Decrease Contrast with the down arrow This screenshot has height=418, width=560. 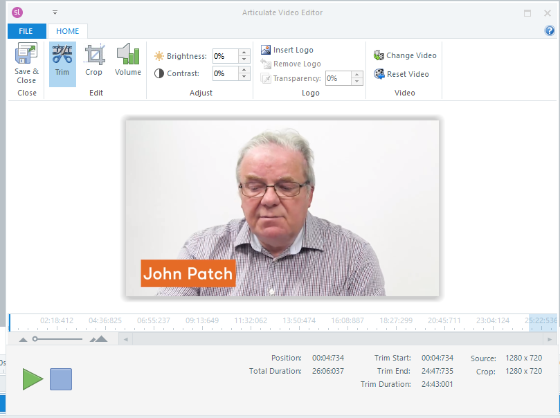coord(244,77)
